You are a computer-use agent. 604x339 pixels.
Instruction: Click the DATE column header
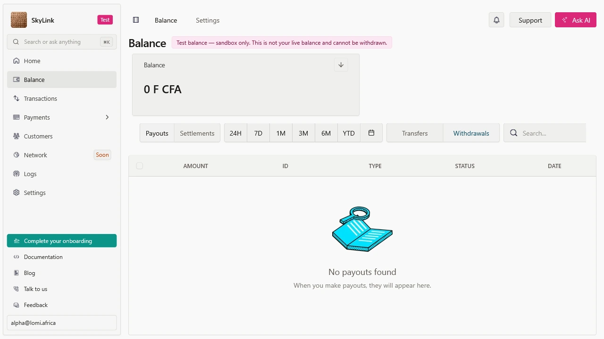554,166
